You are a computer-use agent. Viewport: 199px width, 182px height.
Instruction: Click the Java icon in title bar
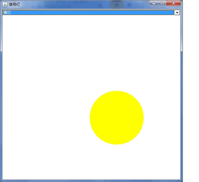pos(5,5)
